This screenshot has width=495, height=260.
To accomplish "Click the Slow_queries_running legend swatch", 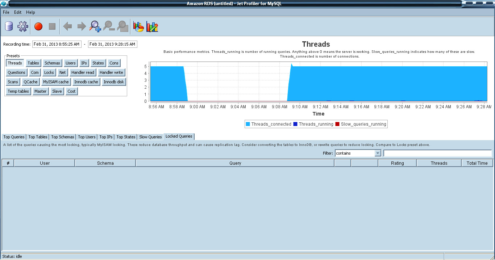I will tap(337, 124).
